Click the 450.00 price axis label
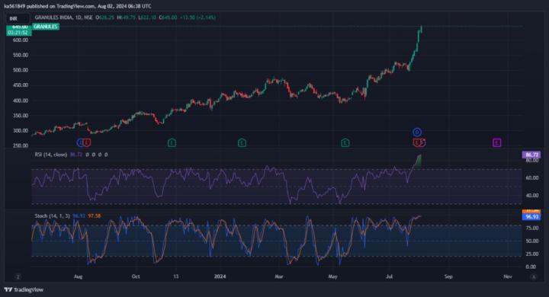Image resolution: width=549 pixels, height=297 pixels. pyautogui.click(x=21, y=85)
